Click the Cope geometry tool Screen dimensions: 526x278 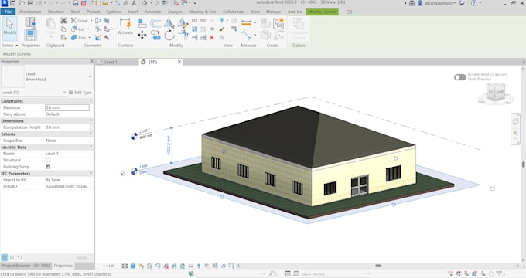[80, 21]
